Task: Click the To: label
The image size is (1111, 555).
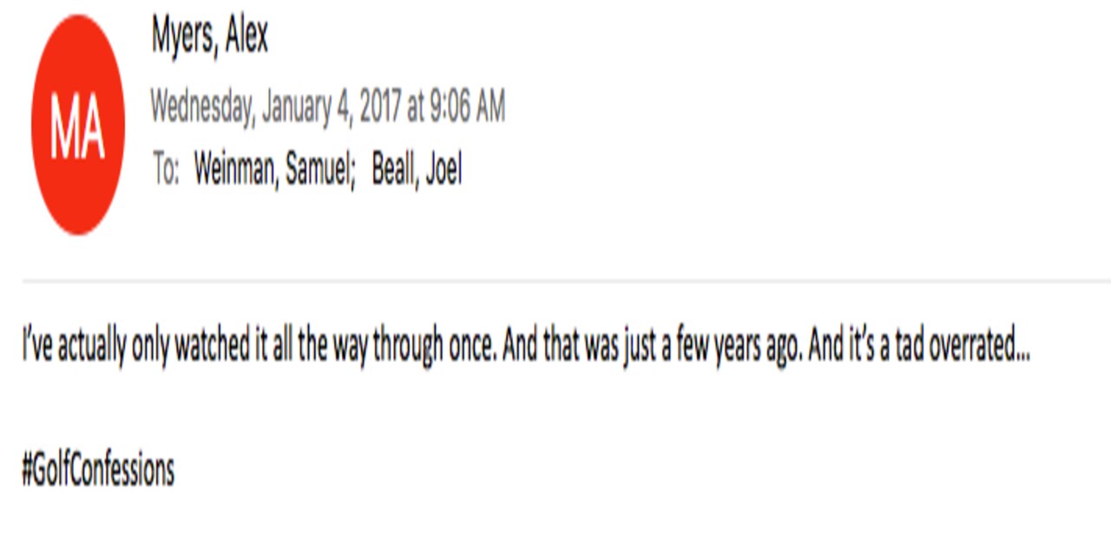Action: [166, 169]
